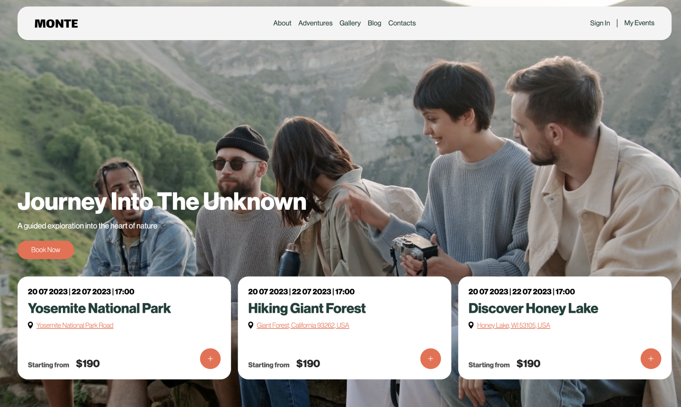The height and width of the screenshot is (407, 681).
Task: Open the About menu item
Action: tap(282, 23)
